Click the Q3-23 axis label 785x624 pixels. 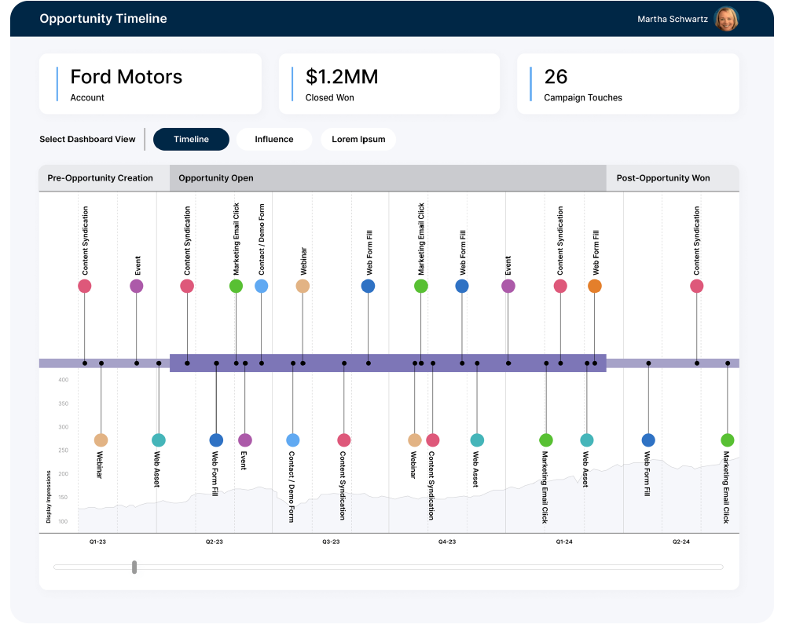click(331, 542)
